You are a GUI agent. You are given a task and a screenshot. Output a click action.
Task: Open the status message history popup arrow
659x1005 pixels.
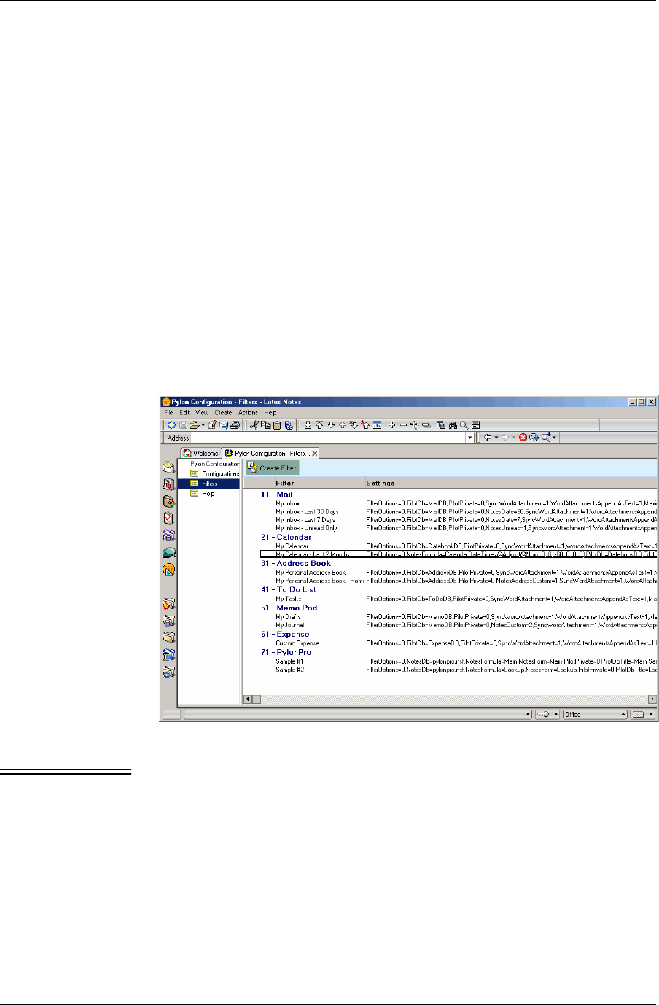click(x=529, y=715)
